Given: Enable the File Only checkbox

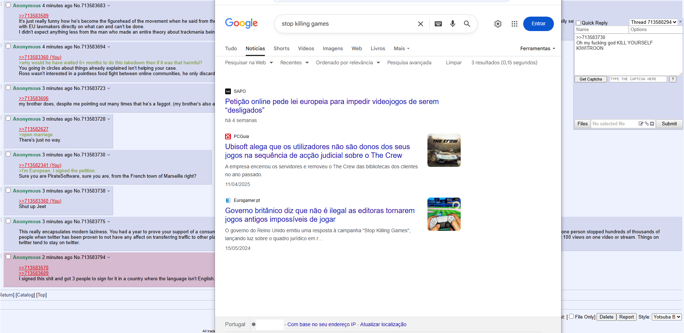Looking at the screenshot, I should click(571, 316).
